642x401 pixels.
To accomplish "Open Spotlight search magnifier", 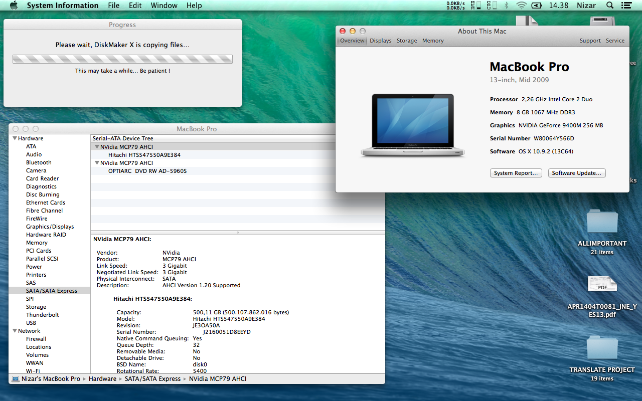I will (610, 6).
